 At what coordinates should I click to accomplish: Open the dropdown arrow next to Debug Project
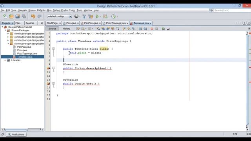pyautogui.click(x=109, y=16)
